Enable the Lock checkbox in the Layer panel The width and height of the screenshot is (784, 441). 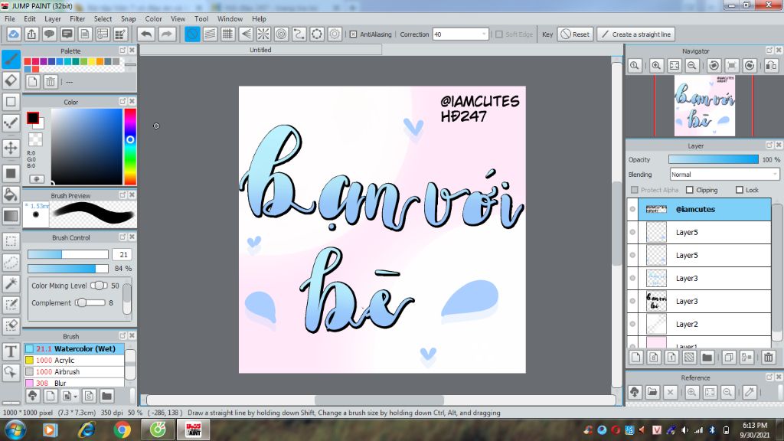click(x=739, y=190)
